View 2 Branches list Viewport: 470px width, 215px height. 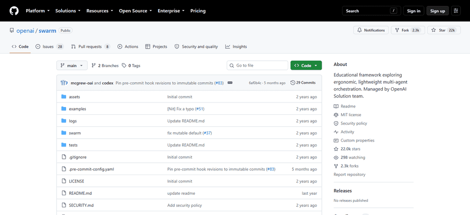105,65
